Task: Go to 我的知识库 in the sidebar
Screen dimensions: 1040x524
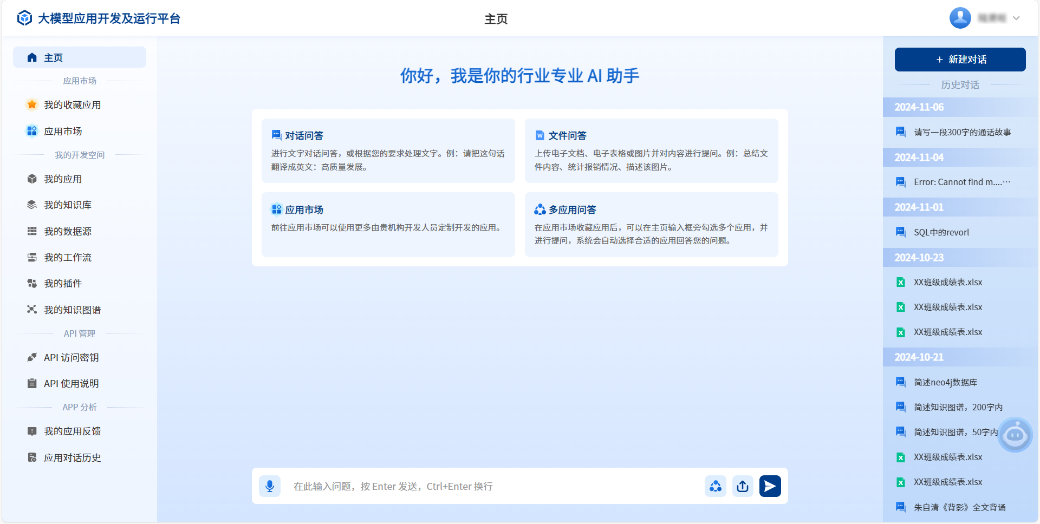Action: tap(68, 205)
